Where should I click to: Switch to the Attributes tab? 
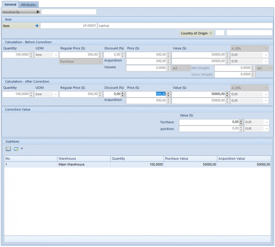click(x=28, y=4)
